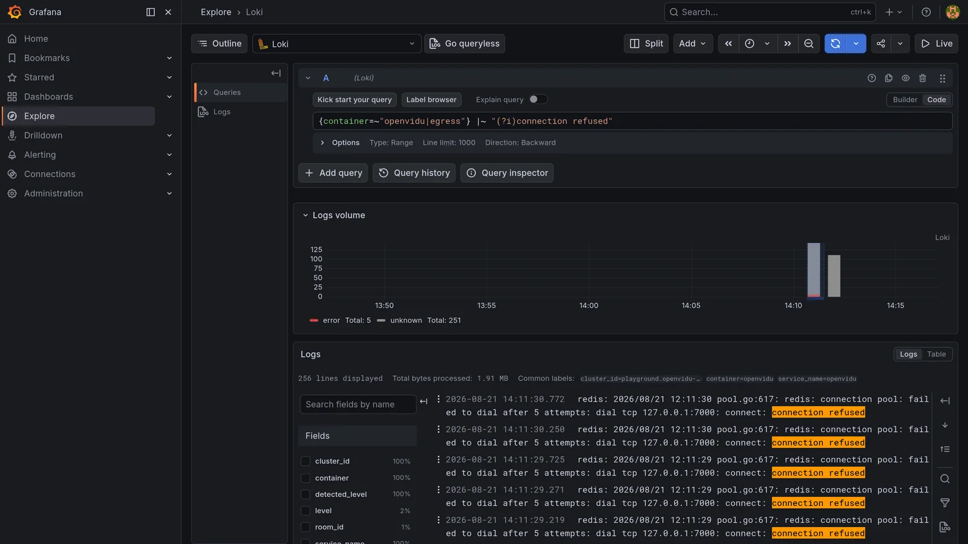Select Queries in the outline

(240, 92)
